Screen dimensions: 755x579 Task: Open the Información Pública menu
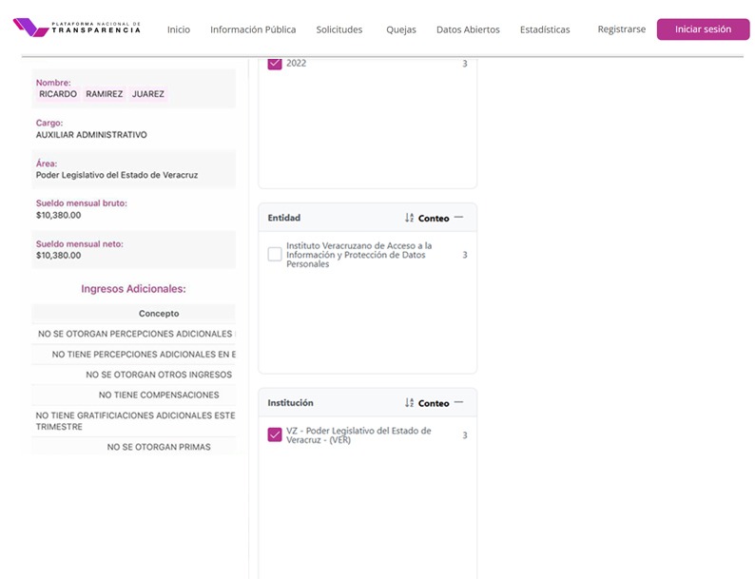[253, 29]
